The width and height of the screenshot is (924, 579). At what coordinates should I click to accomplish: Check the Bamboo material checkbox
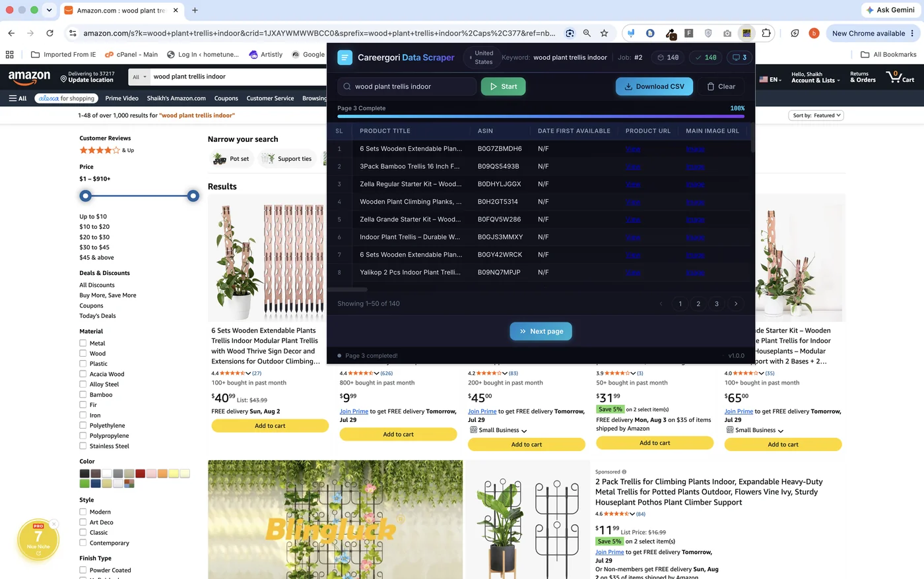(x=83, y=394)
